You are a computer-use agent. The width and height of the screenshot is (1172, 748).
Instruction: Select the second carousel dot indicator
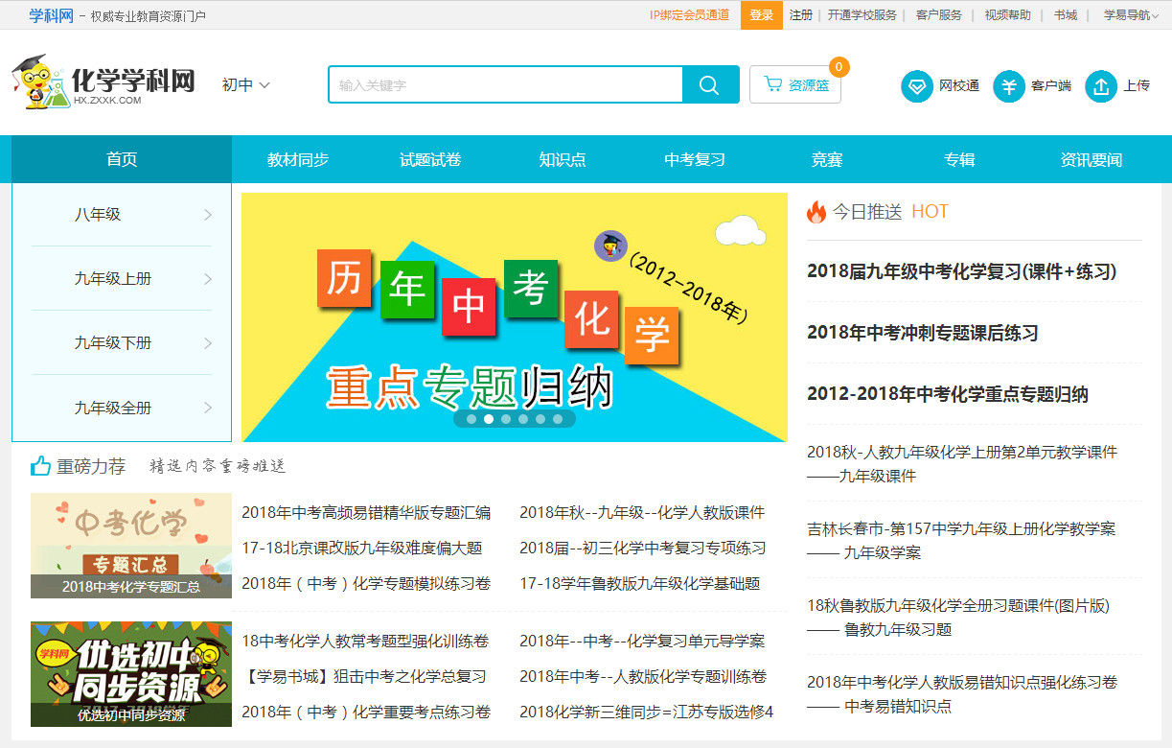487,419
